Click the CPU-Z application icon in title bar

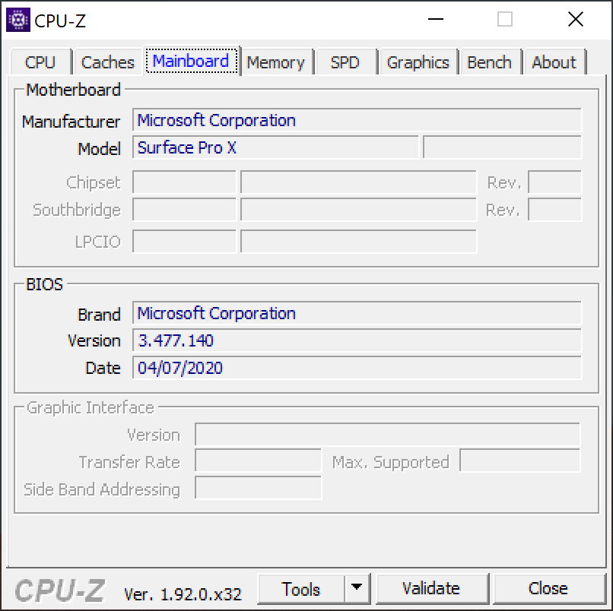18,20
